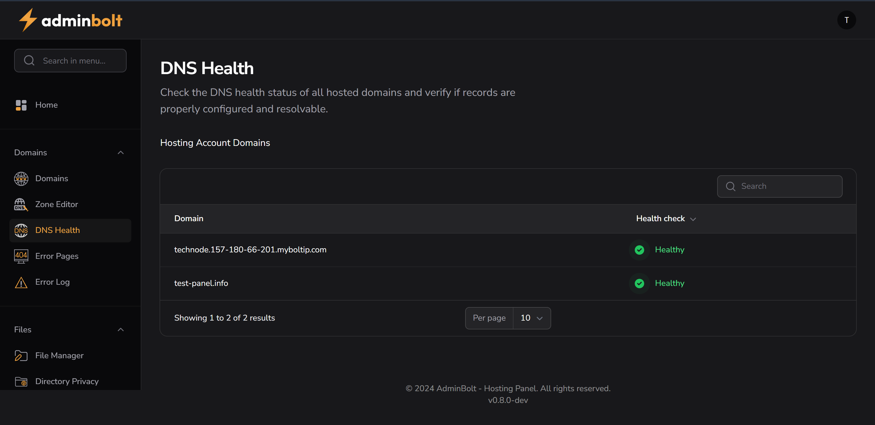Select Home from the sidebar menu
This screenshot has height=425, width=875.
click(47, 105)
